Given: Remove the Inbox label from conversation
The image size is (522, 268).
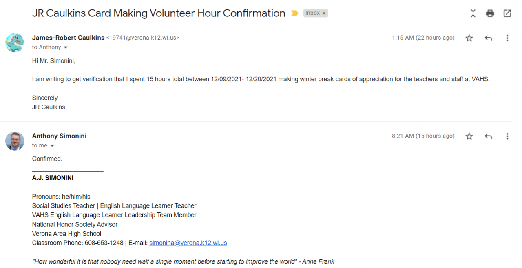Looking at the screenshot, I should click(x=324, y=13).
